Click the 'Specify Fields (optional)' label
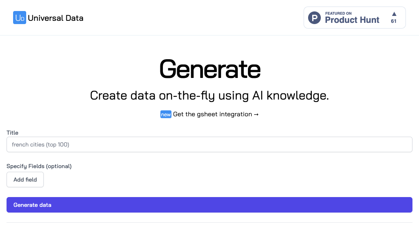This screenshot has height=235, width=419. pos(39,166)
